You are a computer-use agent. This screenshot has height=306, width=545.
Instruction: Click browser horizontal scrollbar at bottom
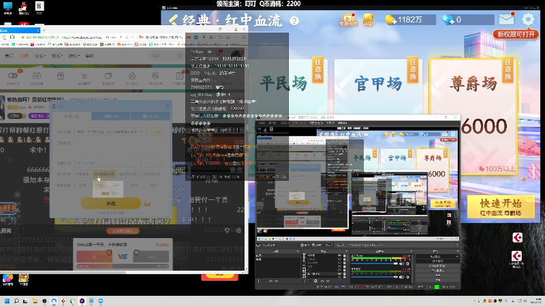point(63,273)
